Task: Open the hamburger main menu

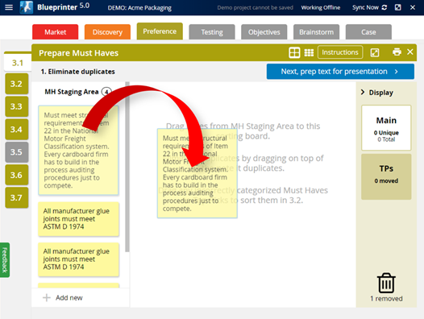Action: 9,7
